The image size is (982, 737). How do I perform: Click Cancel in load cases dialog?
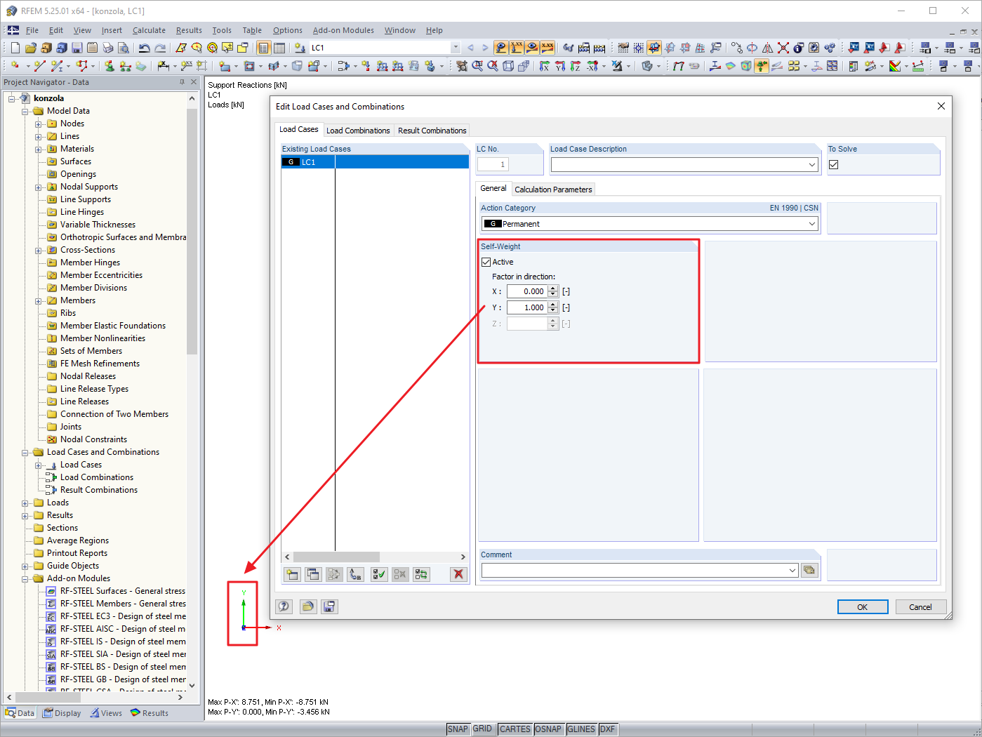(x=920, y=607)
